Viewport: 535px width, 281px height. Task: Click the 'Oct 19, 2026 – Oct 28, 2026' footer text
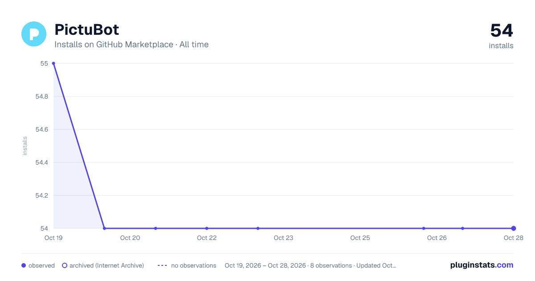pos(265,265)
